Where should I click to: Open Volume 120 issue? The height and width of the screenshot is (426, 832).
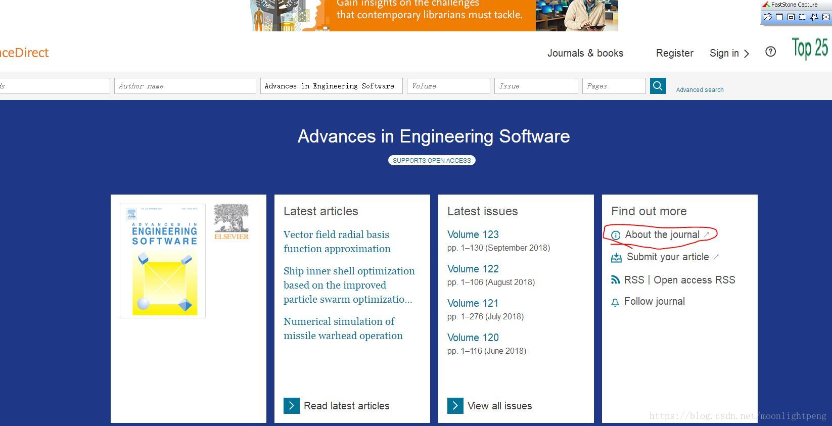pyautogui.click(x=473, y=338)
